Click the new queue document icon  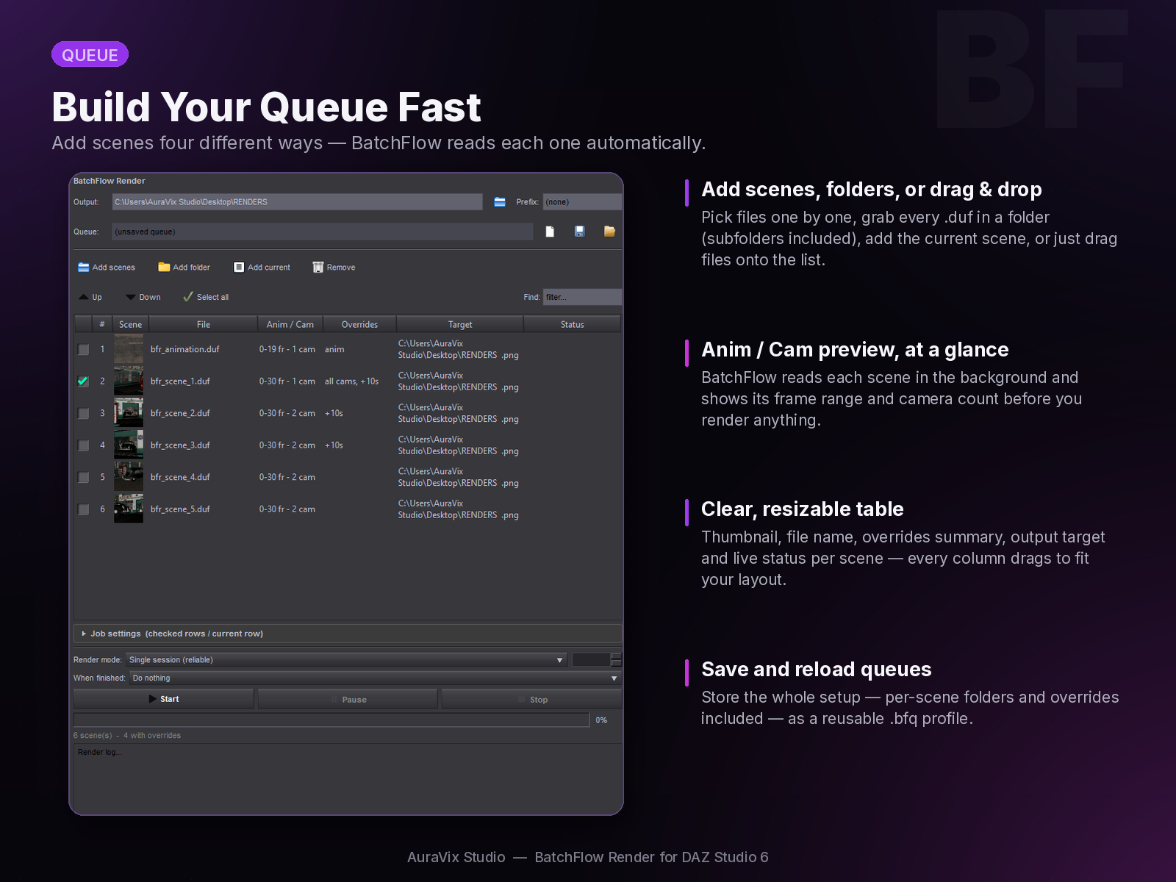pyautogui.click(x=550, y=232)
